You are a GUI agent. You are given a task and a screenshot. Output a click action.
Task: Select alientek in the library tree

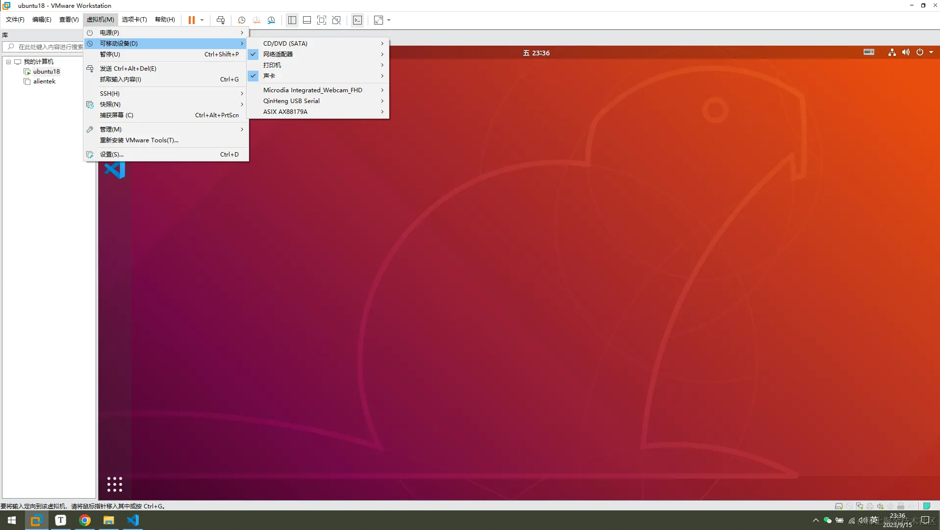coord(44,81)
